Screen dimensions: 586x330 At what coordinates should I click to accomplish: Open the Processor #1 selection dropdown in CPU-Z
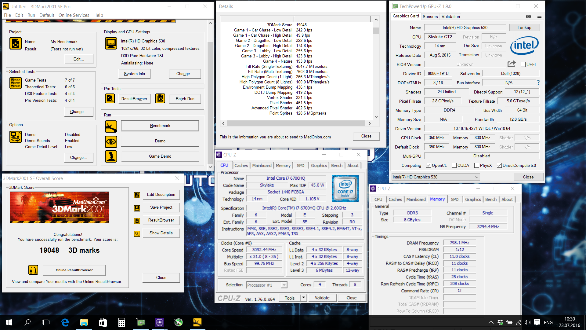267,285
